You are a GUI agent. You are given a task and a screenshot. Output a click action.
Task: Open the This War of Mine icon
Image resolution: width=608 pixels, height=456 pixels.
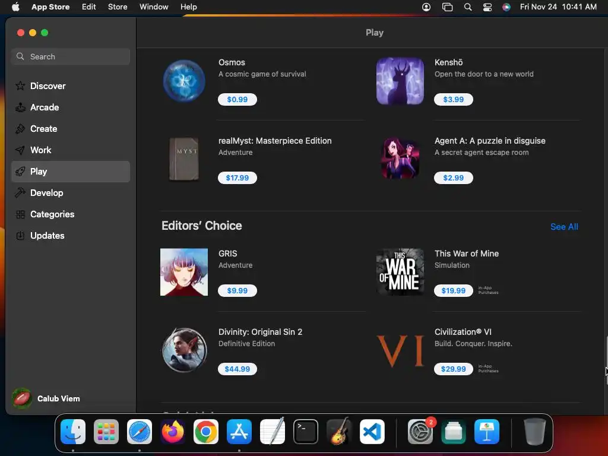point(400,272)
